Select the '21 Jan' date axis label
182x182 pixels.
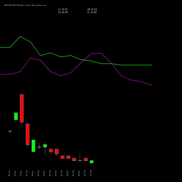point(15,173)
